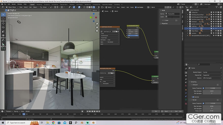The image size is (223, 125).
Task: Play the animation in timeline
Action: coord(95,111)
